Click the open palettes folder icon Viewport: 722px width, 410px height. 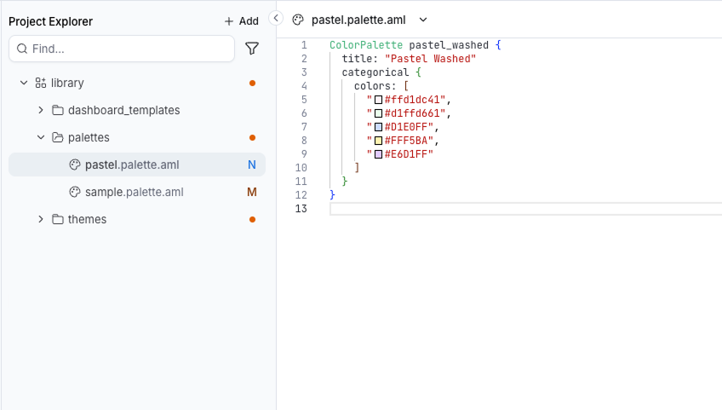pyautogui.click(x=58, y=137)
